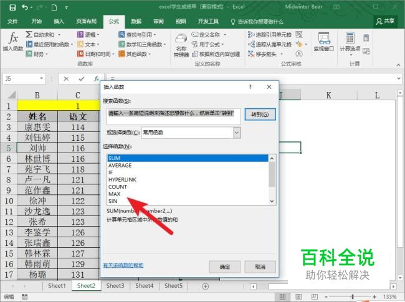
Task: Click the Cancel button in dialog
Action: (260, 267)
